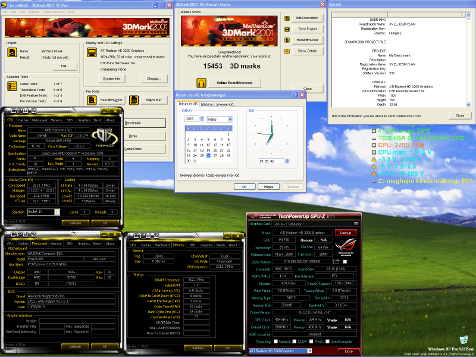Click the Display and CPU Settings monitor icon

pos(92,52)
